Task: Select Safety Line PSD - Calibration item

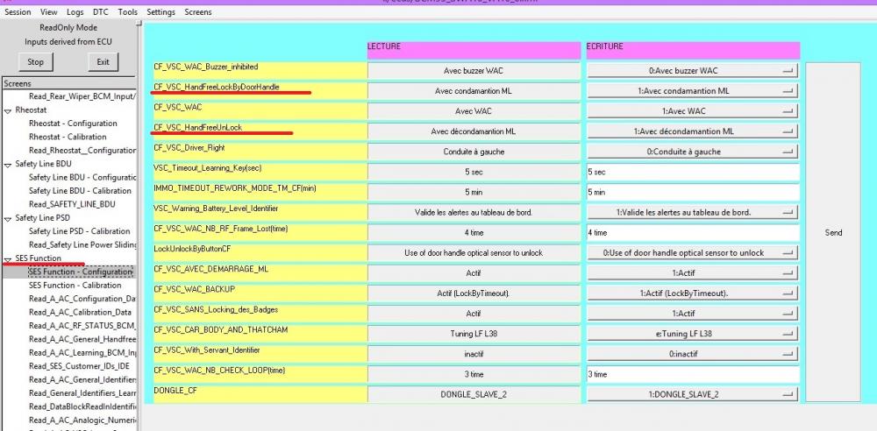Action: point(80,231)
